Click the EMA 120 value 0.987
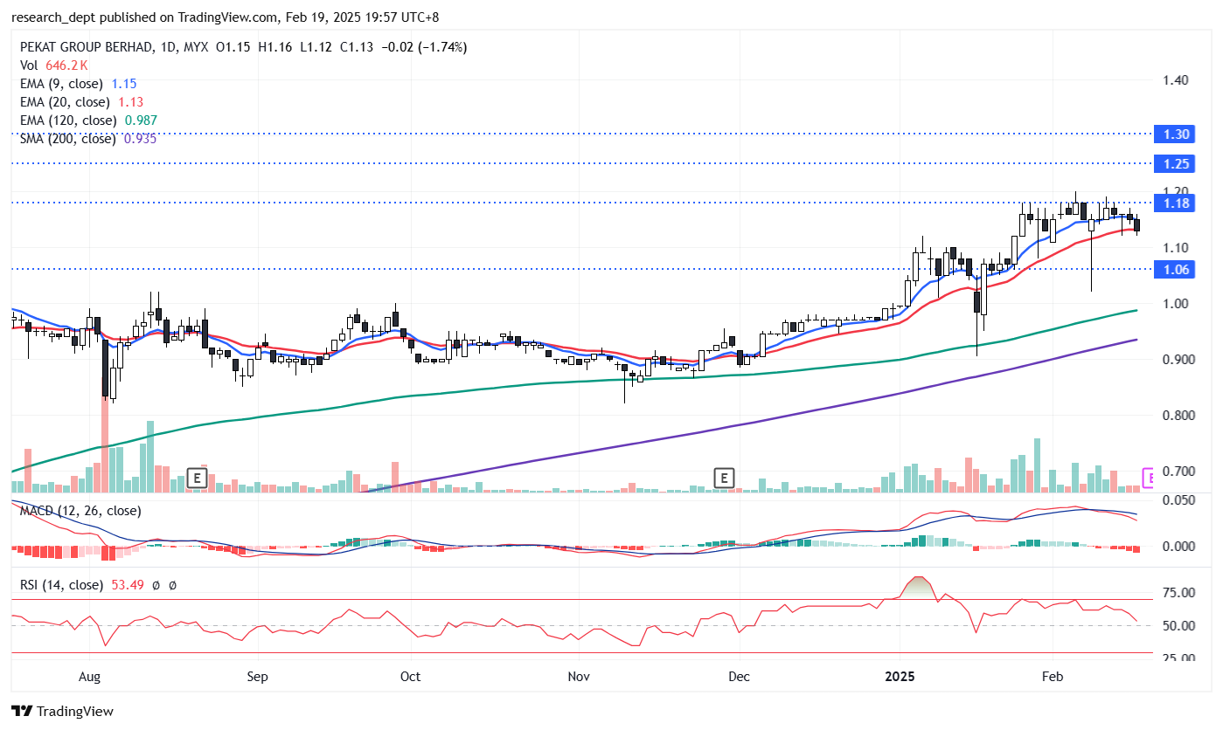This screenshot has height=730, width=1223. (x=142, y=121)
